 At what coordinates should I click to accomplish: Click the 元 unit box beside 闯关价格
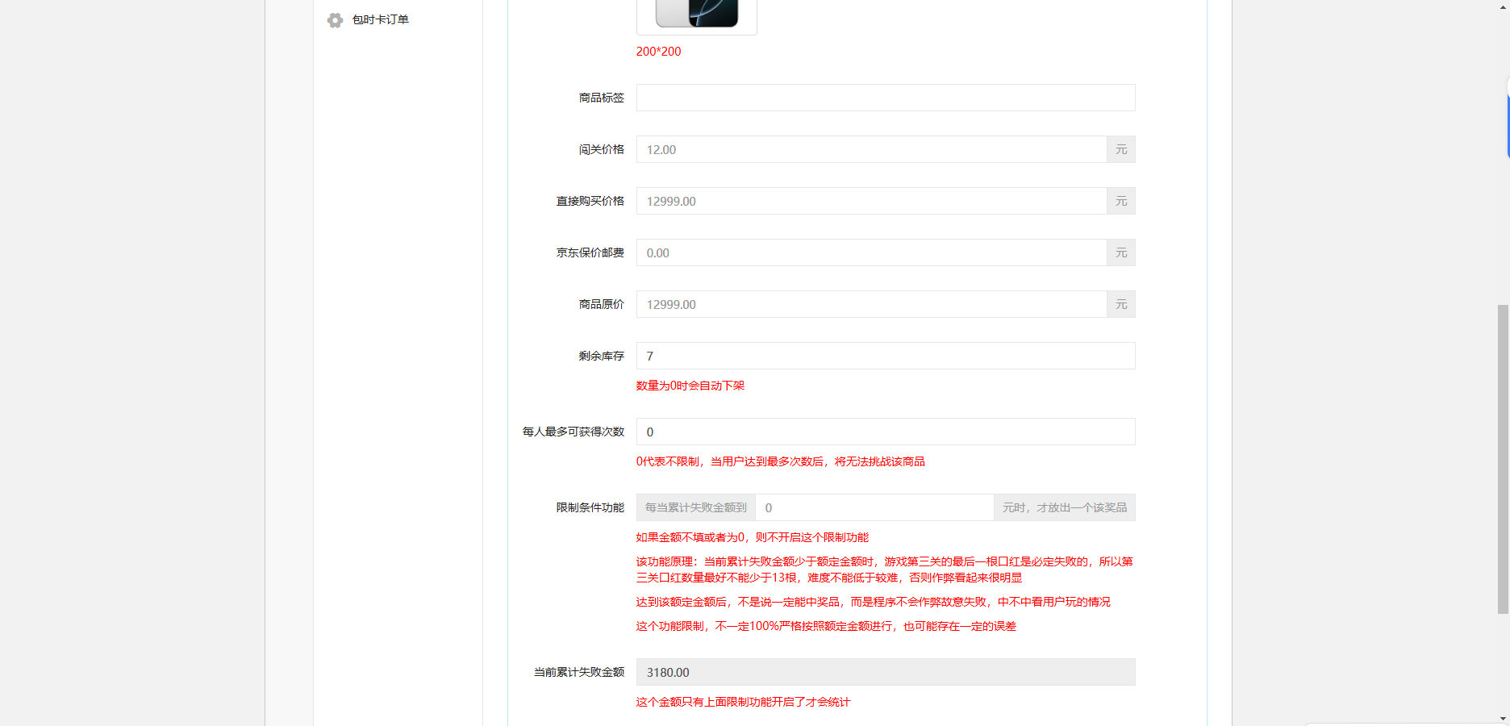pos(1121,149)
